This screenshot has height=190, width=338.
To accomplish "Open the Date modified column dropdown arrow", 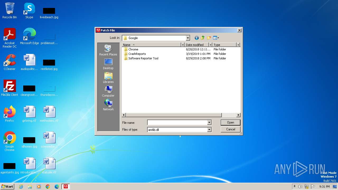I will tap(210, 45).
